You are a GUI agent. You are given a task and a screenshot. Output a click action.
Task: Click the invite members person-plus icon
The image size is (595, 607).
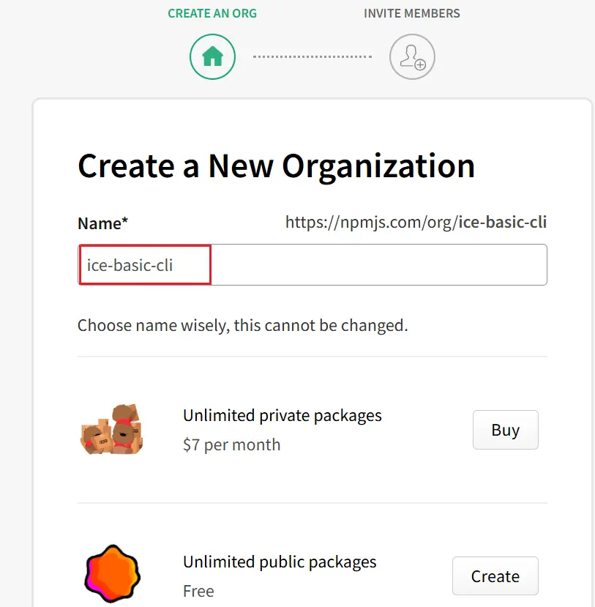click(x=412, y=56)
